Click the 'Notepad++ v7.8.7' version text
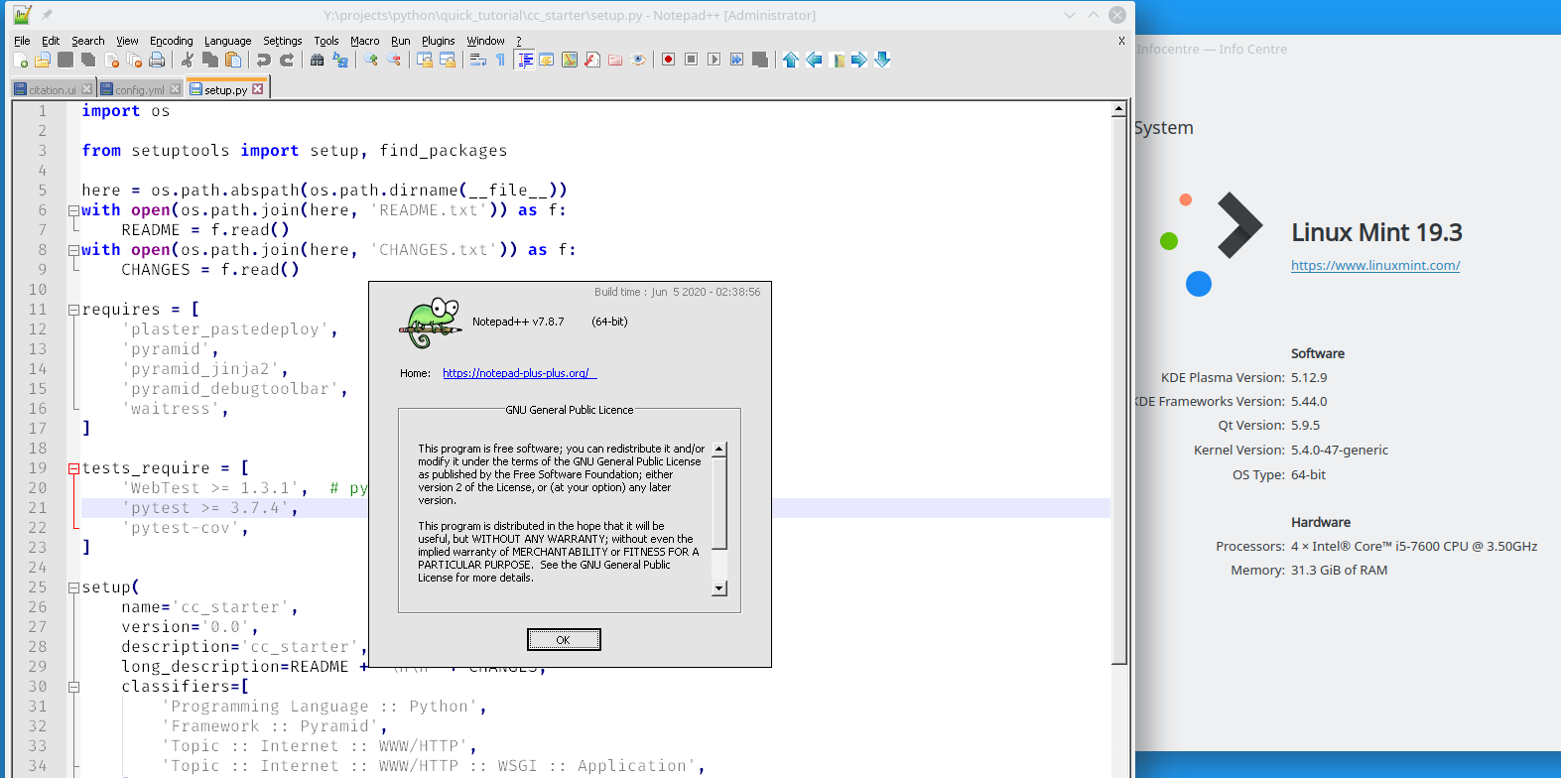Viewport: 1561px width, 778px height. [x=518, y=322]
